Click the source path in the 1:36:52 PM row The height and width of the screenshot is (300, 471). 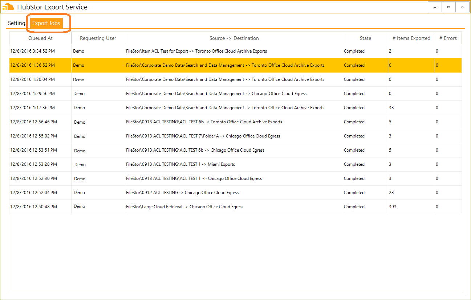coord(225,65)
